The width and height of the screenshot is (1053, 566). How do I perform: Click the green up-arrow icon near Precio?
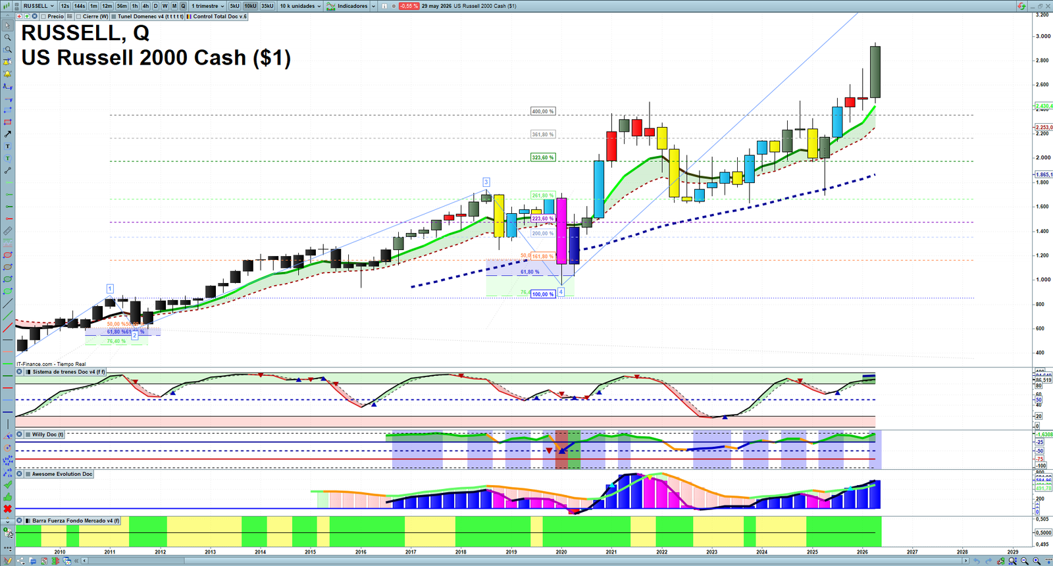26,16
